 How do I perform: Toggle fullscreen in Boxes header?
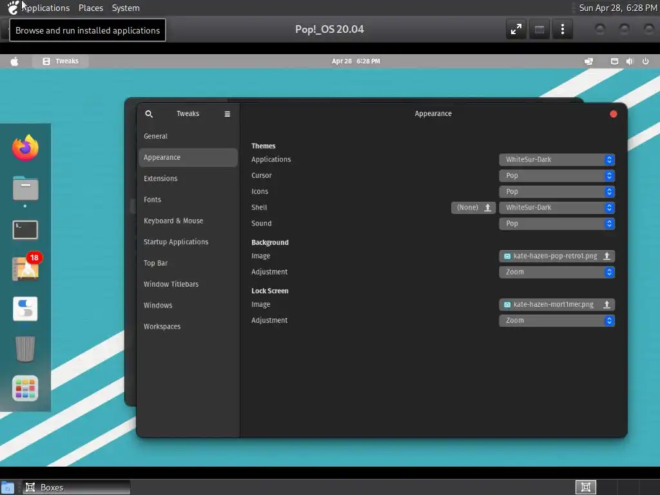(516, 29)
